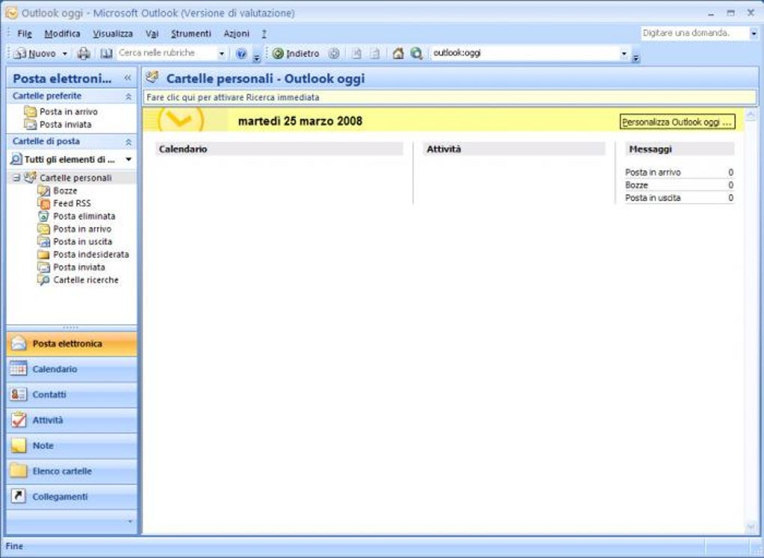Viewport: 764px width, 558px height.
Task: Open the File menu
Action: pos(25,34)
